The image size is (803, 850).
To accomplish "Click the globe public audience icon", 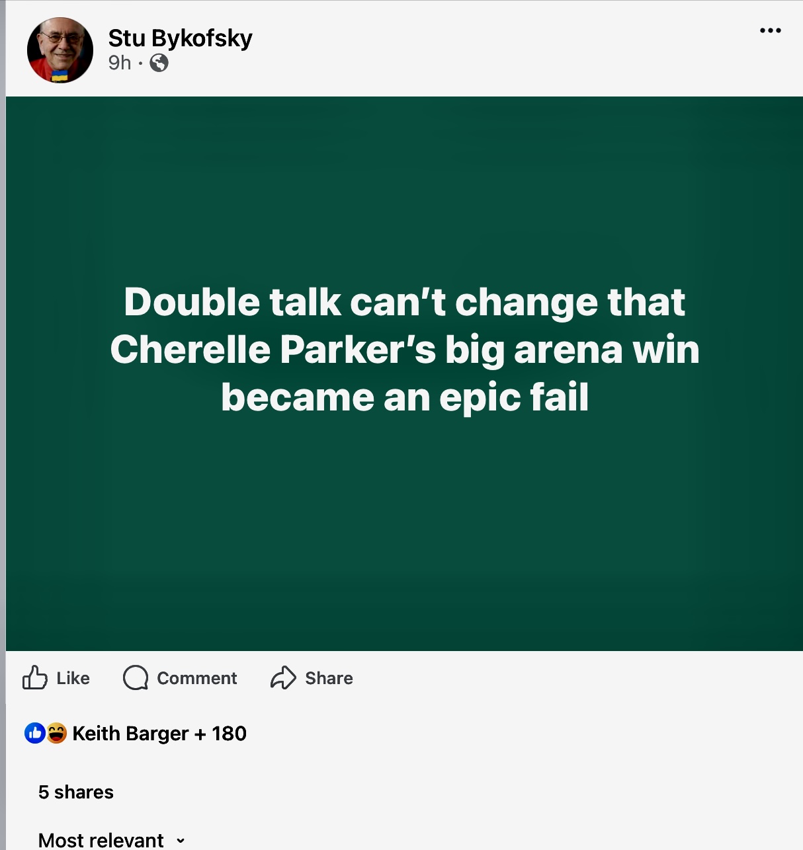I will coord(159,63).
